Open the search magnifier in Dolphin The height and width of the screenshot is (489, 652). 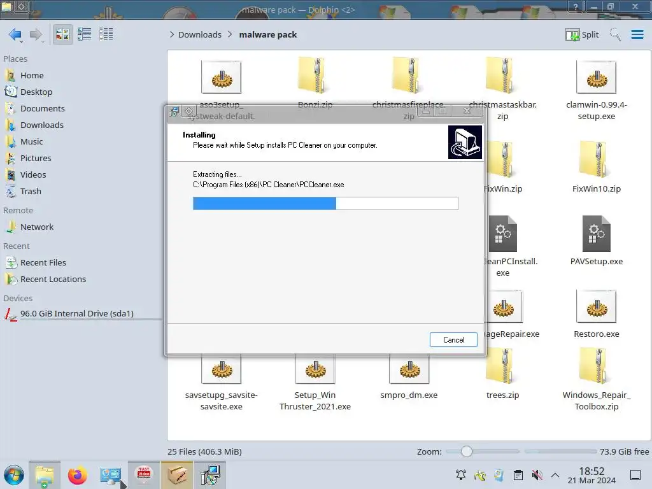(x=615, y=34)
